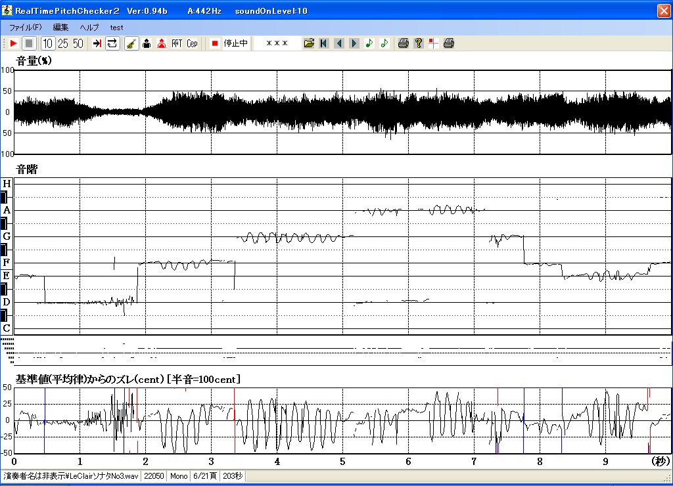Viewport: 673px width, 486px height.
Task: Click the toolbar drag grip handle
Action: point(4,43)
